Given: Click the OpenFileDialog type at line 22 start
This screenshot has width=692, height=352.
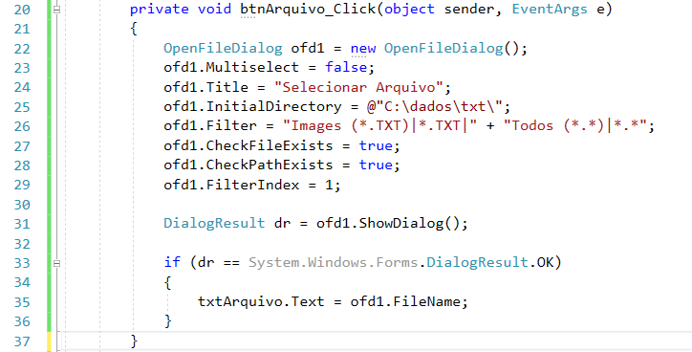Looking at the screenshot, I should click(x=223, y=48).
